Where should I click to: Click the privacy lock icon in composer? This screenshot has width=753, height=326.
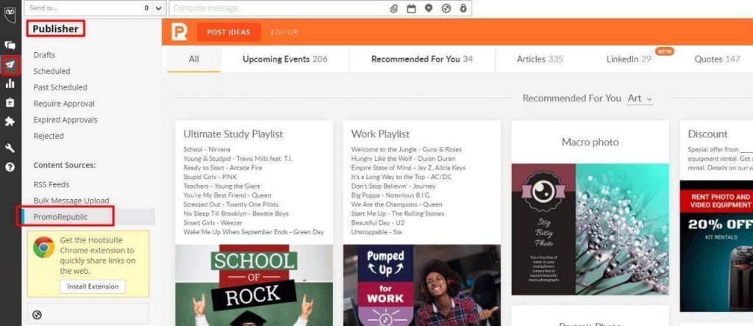[463, 9]
